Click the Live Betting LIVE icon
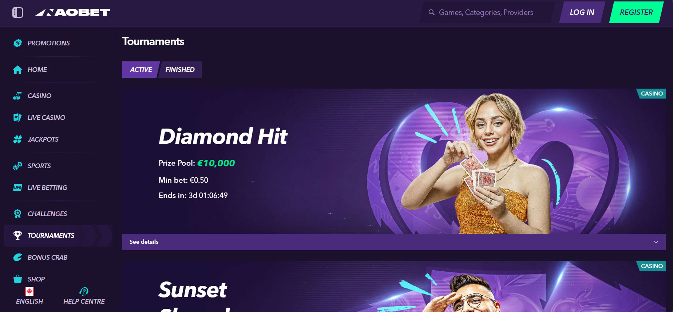 pos(17,187)
